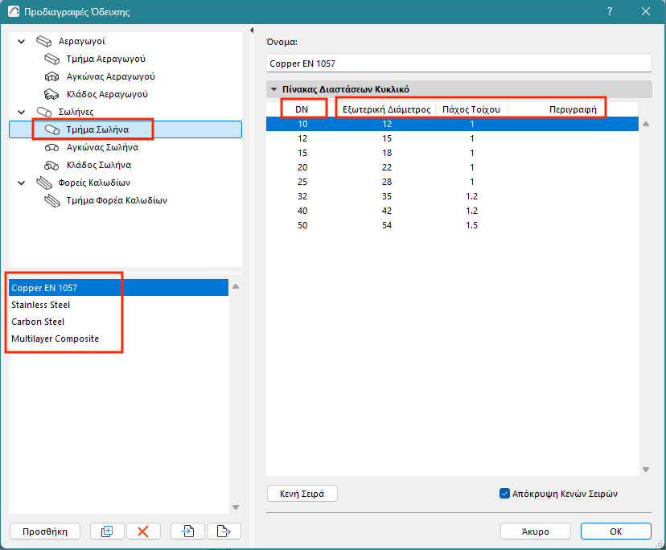Click the Όνομα field Copper EN 1057
666x550 pixels.
pyautogui.click(x=458, y=64)
